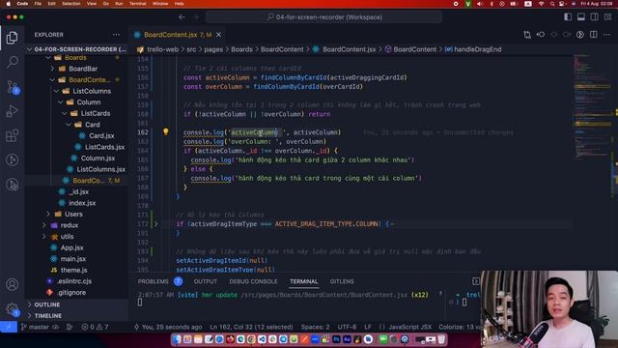618x348 pixels.
Task: Expand the Users folder
Action: (48, 215)
